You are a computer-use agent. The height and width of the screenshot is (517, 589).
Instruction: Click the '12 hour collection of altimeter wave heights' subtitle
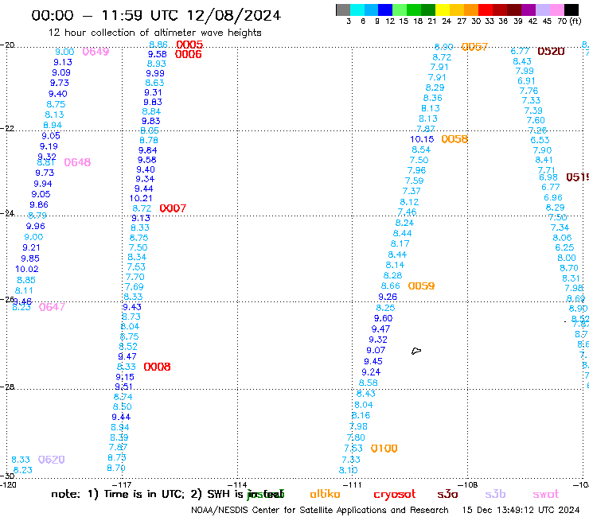point(154,33)
